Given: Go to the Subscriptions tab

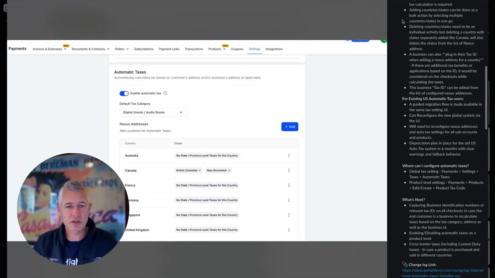Looking at the screenshot, I should tap(144, 49).
